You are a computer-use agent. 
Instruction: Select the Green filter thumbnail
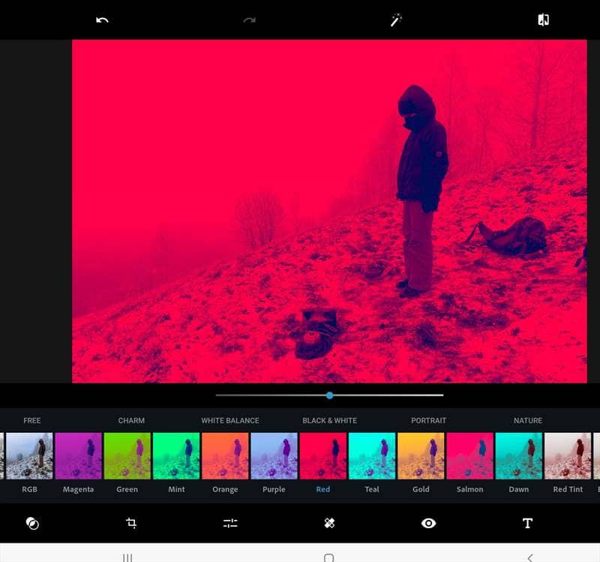click(x=127, y=456)
